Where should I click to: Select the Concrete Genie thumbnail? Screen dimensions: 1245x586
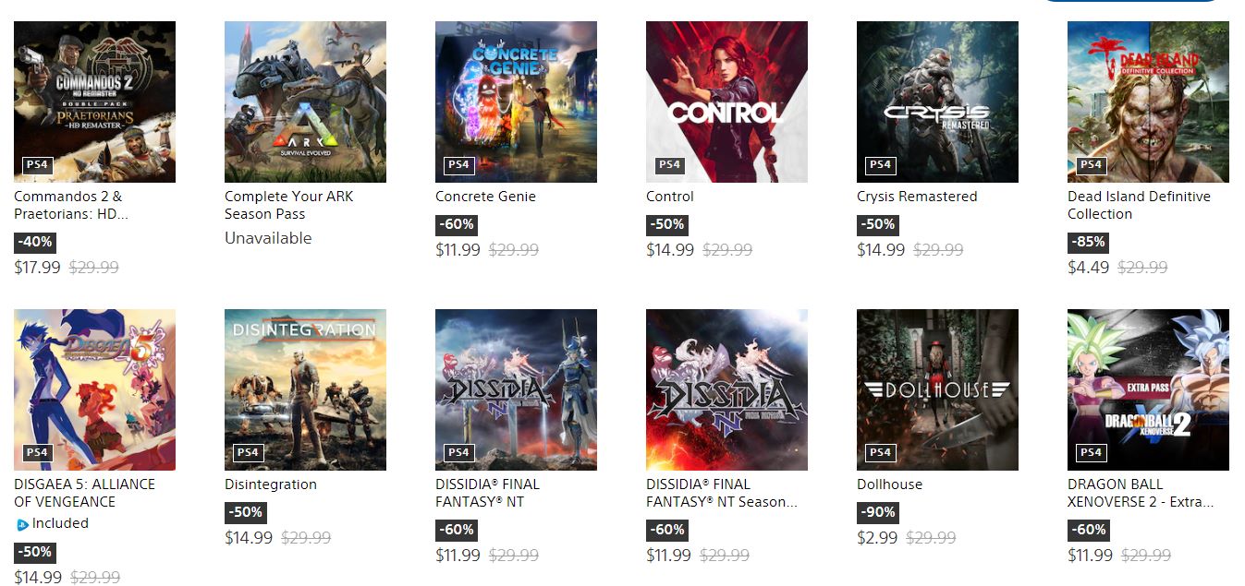click(x=516, y=102)
